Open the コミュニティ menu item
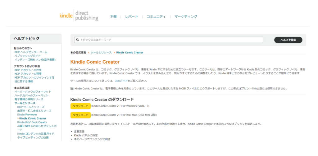 coord(156,17)
